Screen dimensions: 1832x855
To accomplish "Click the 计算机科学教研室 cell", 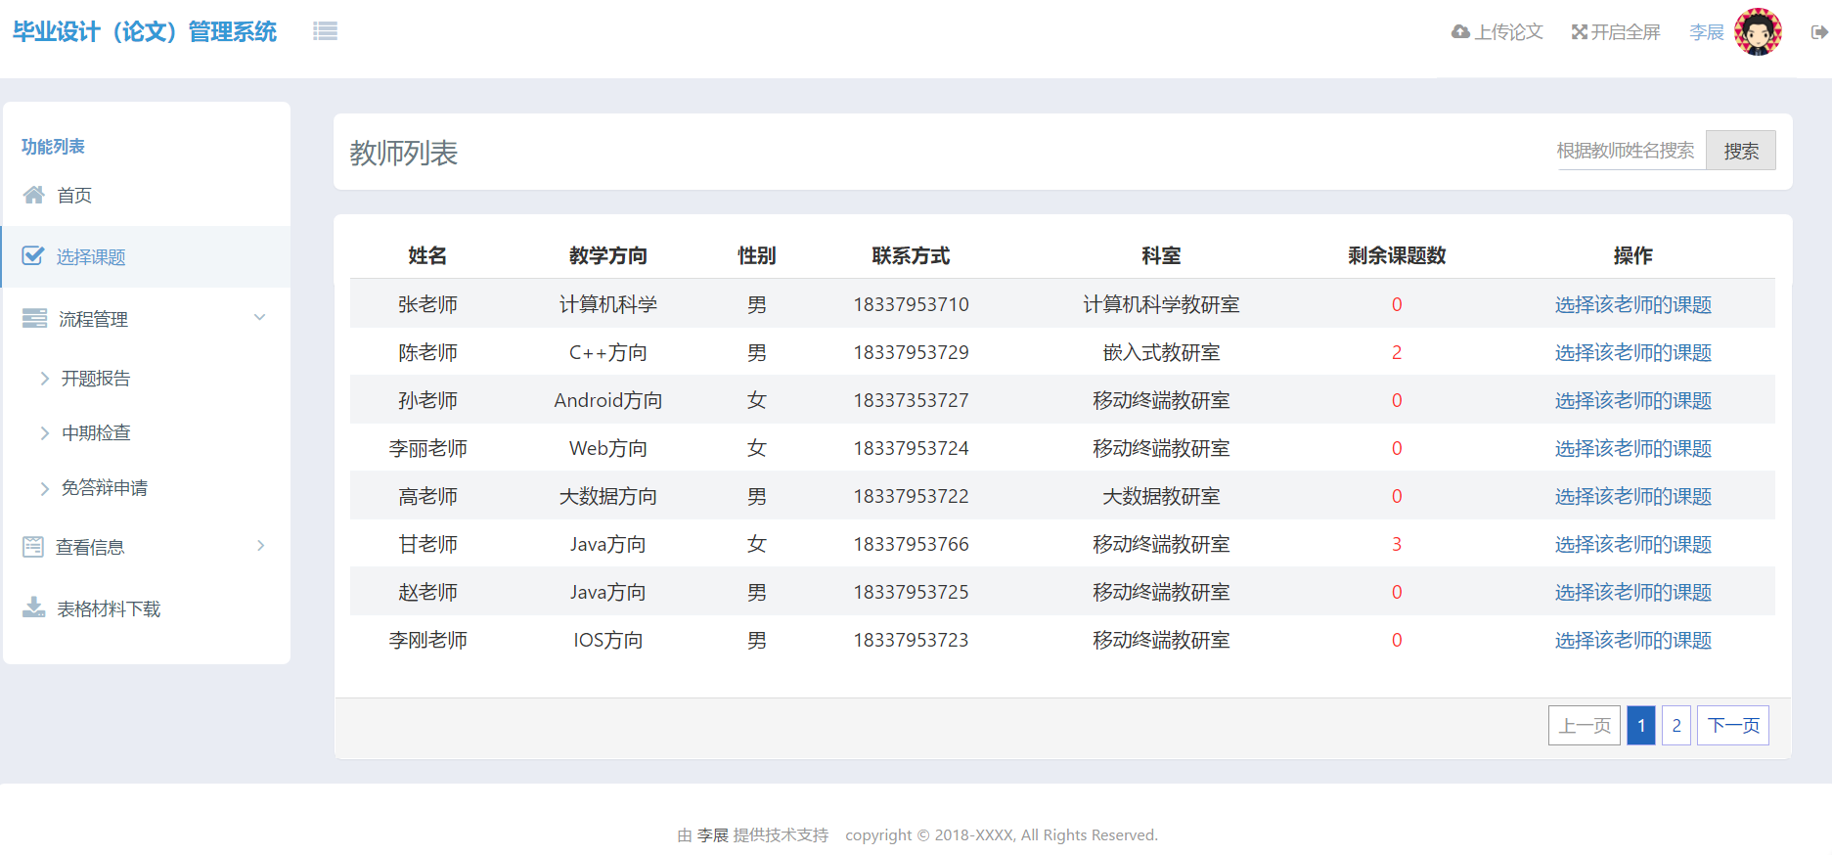I will pyautogui.click(x=1161, y=304).
